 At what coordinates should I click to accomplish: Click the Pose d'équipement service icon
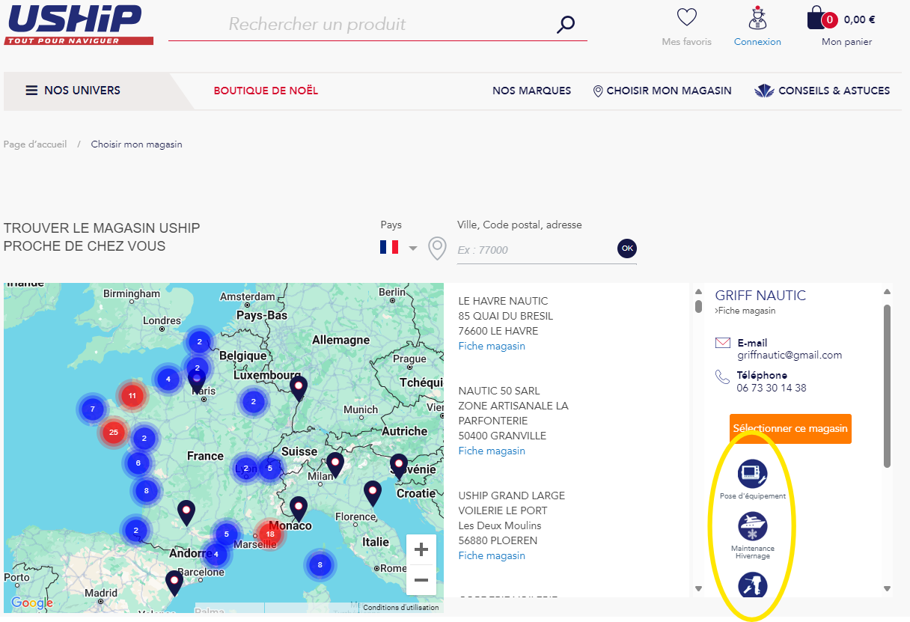point(753,474)
